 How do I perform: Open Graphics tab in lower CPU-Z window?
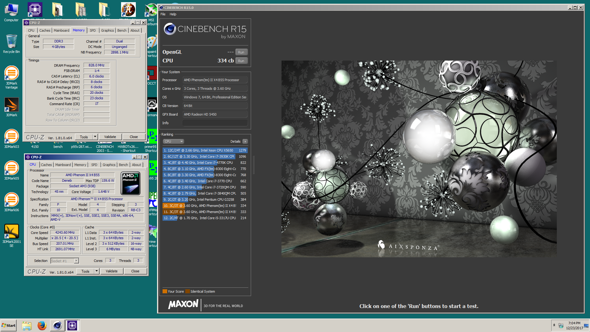109,165
